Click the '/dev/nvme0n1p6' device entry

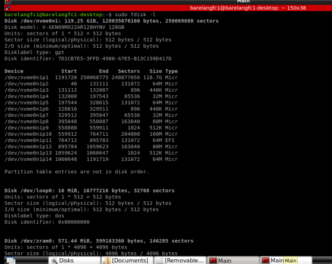26,109
